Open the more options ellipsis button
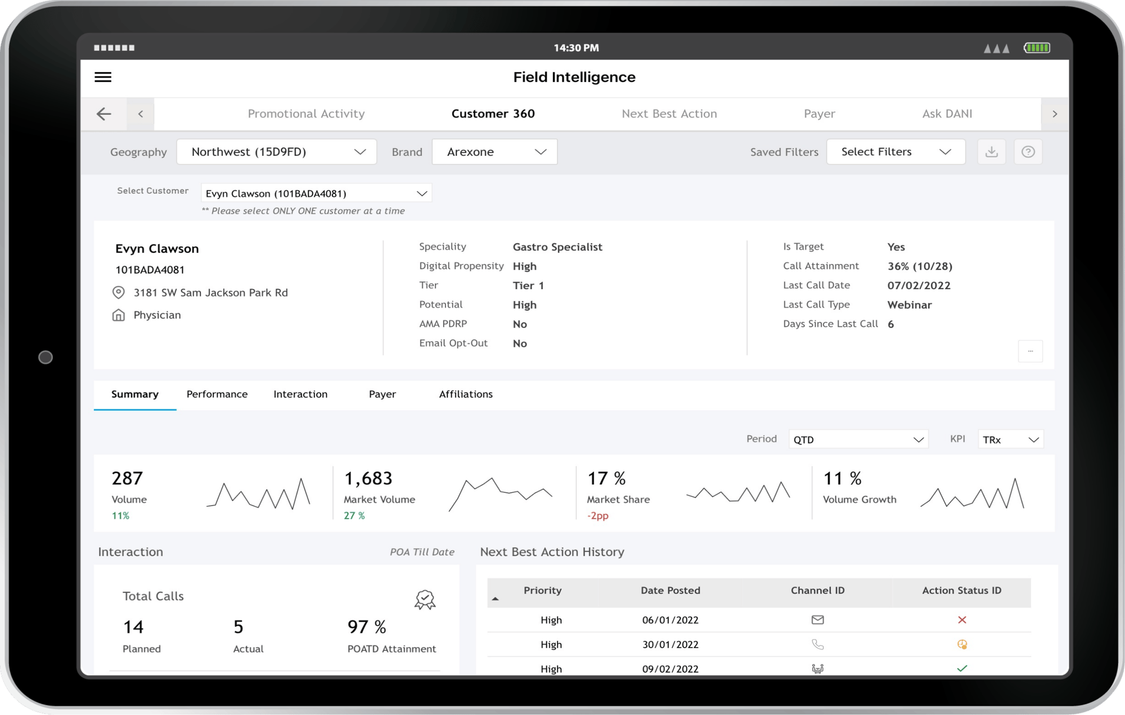This screenshot has height=715, width=1125. 1030,351
